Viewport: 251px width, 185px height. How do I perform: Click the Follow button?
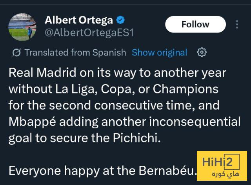(x=195, y=24)
